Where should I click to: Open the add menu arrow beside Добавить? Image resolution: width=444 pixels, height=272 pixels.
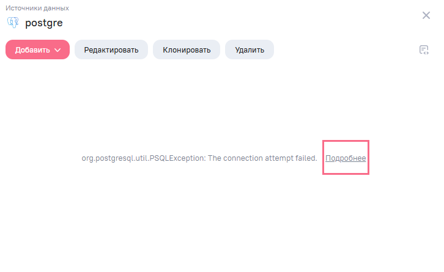coord(58,50)
